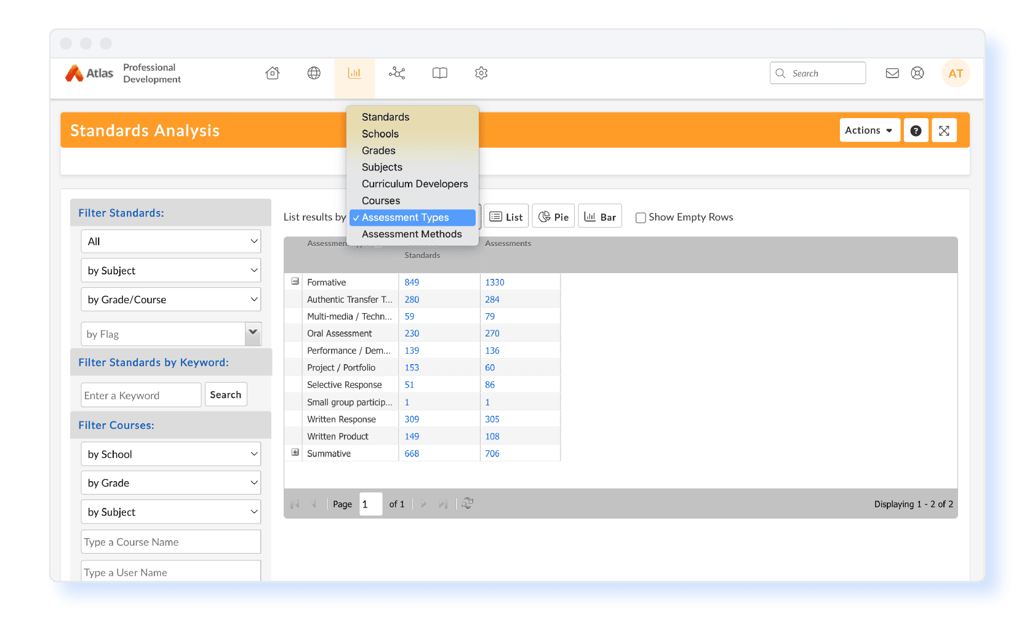Open the connected nodes icon
This screenshot has height=625, width=1035.
click(x=397, y=73)
